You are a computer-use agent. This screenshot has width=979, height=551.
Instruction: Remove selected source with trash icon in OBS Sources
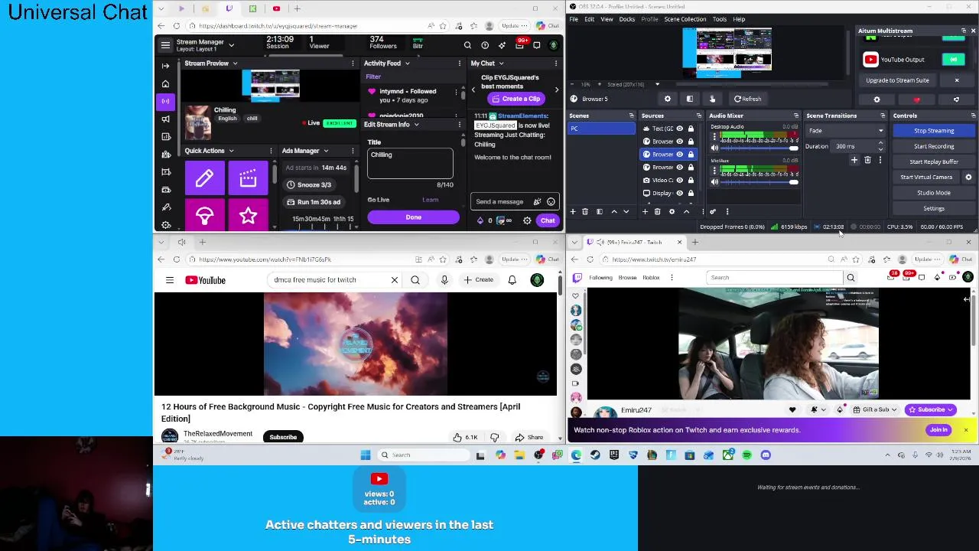pos(657,211)
